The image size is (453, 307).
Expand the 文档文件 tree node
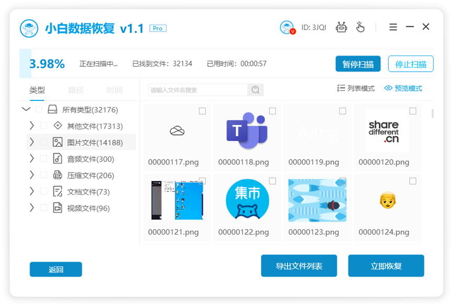click(31, 192)
